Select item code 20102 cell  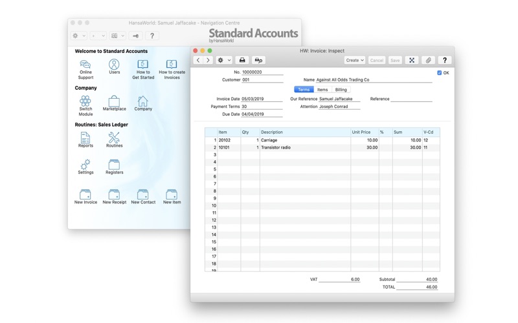[229, 140]
